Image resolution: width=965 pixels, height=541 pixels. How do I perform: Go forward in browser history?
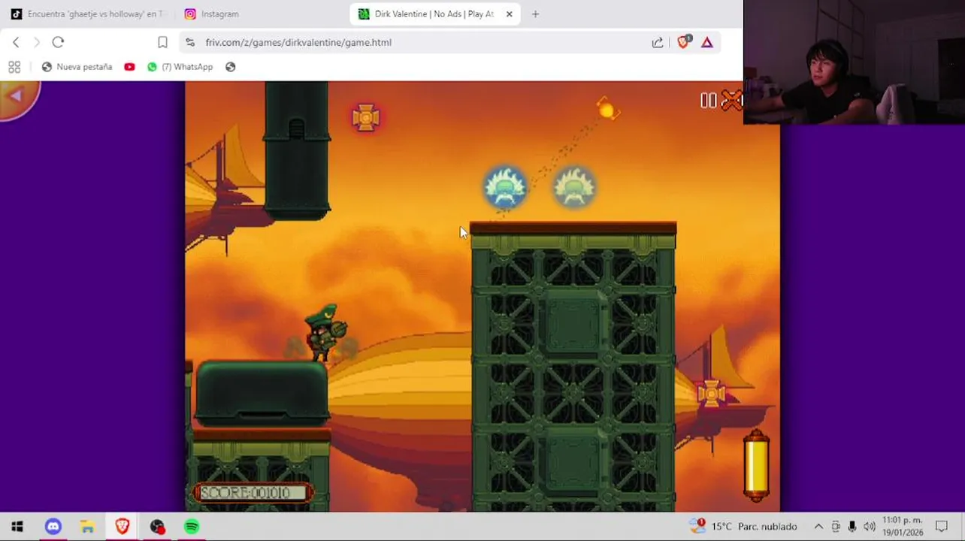click(x=36, y=42)
